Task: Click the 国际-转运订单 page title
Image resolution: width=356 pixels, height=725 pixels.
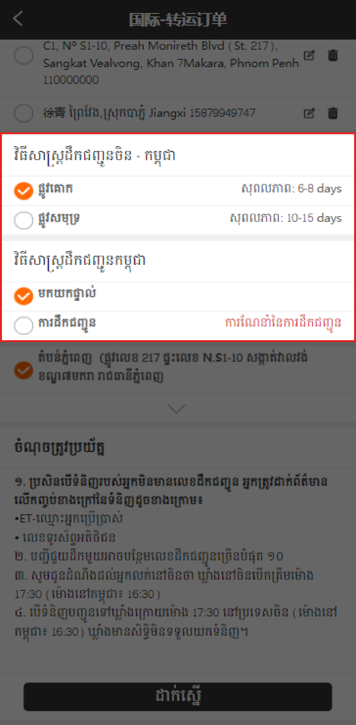Action: click(178, 20)
